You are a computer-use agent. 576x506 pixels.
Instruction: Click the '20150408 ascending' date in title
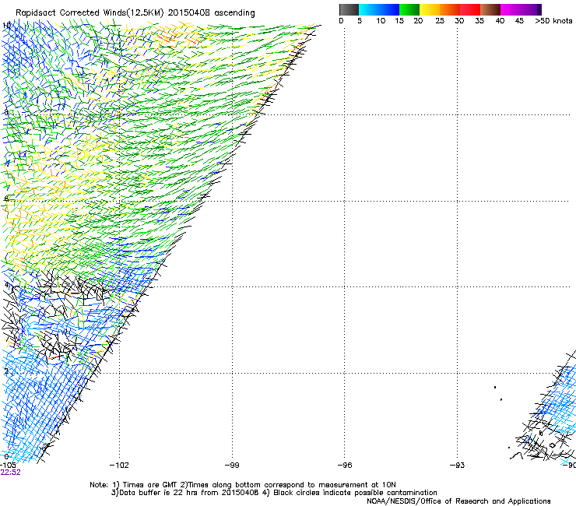click(x=211, y=13)
